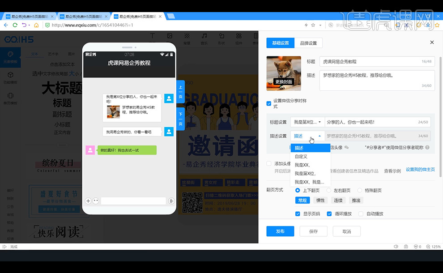Click the settings panel vertical scrollbar
This screenshot has width=443, height=273.
pos(441,116)
